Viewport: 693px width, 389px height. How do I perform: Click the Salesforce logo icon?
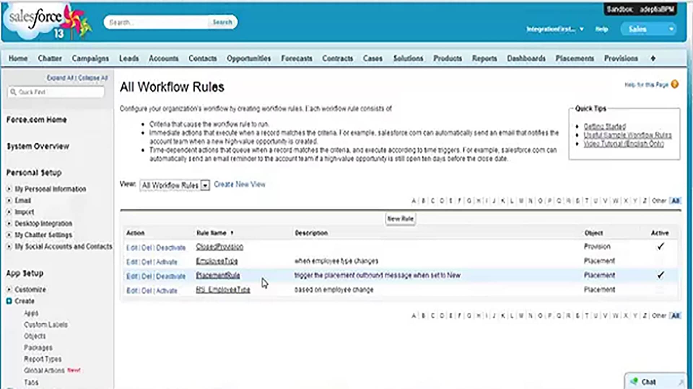tap(35, 18)
